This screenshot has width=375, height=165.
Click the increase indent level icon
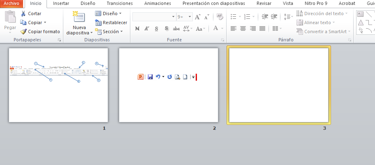click(x=274, y=17)
